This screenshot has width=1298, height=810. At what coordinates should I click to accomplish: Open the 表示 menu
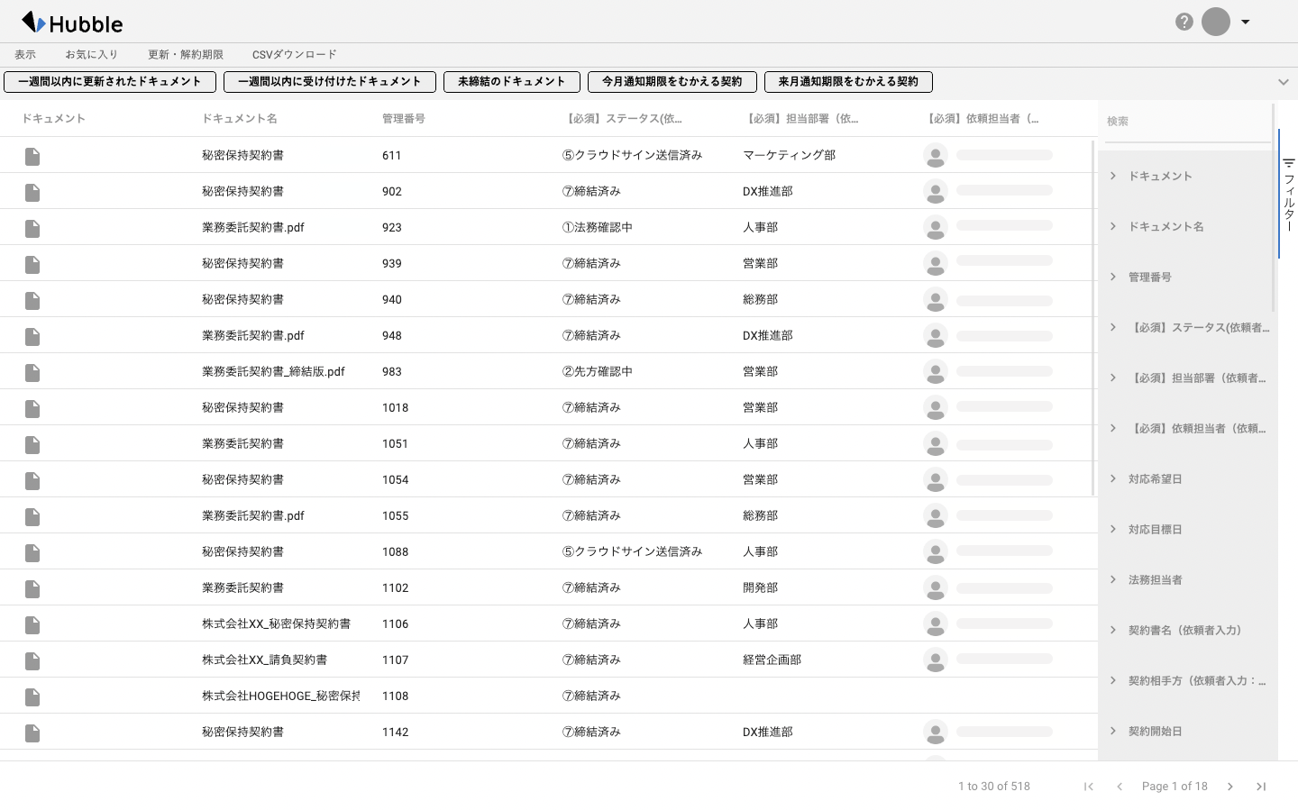tap(25, 55)
